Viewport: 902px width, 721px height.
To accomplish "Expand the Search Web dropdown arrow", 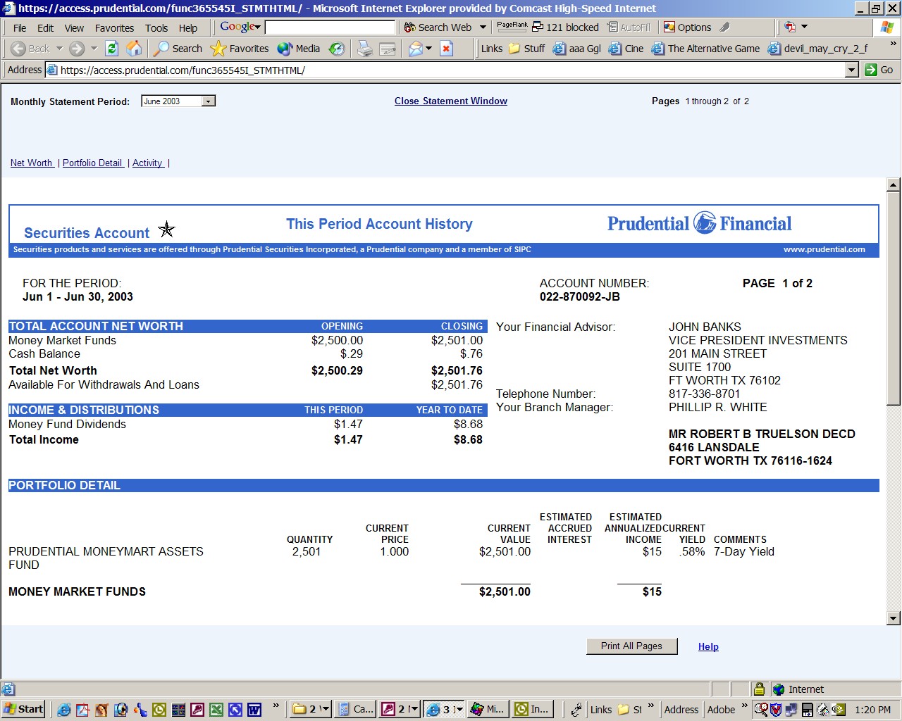I will (x=483, y=27).
